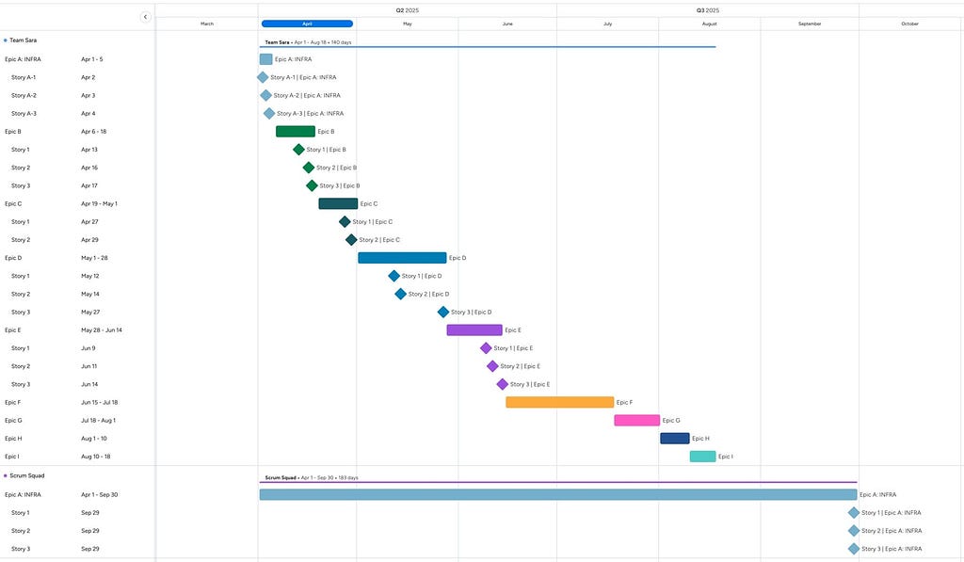964x562 pixels.
Task: Open the Story 3 | Epic D milestone
Action: click(443, 313)
